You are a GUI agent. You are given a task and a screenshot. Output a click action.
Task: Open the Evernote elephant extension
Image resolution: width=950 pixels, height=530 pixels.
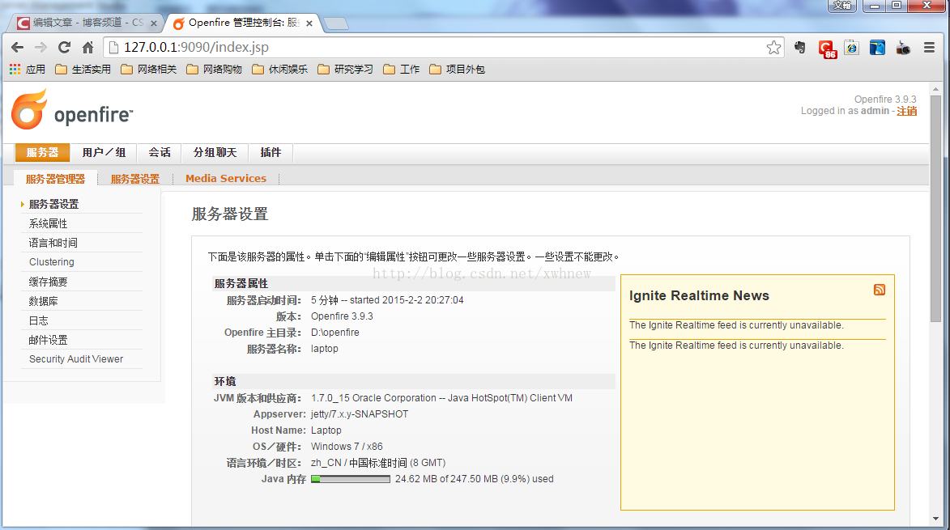click(799, 47)
